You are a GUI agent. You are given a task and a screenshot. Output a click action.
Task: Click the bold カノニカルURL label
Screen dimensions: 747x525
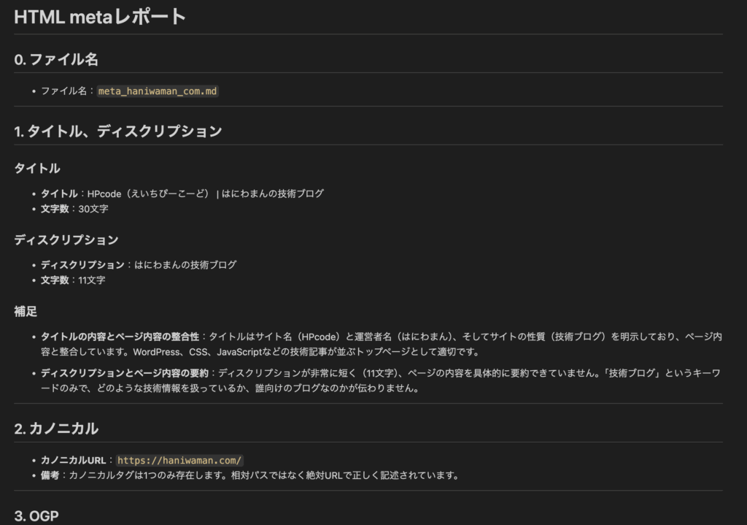73,460
